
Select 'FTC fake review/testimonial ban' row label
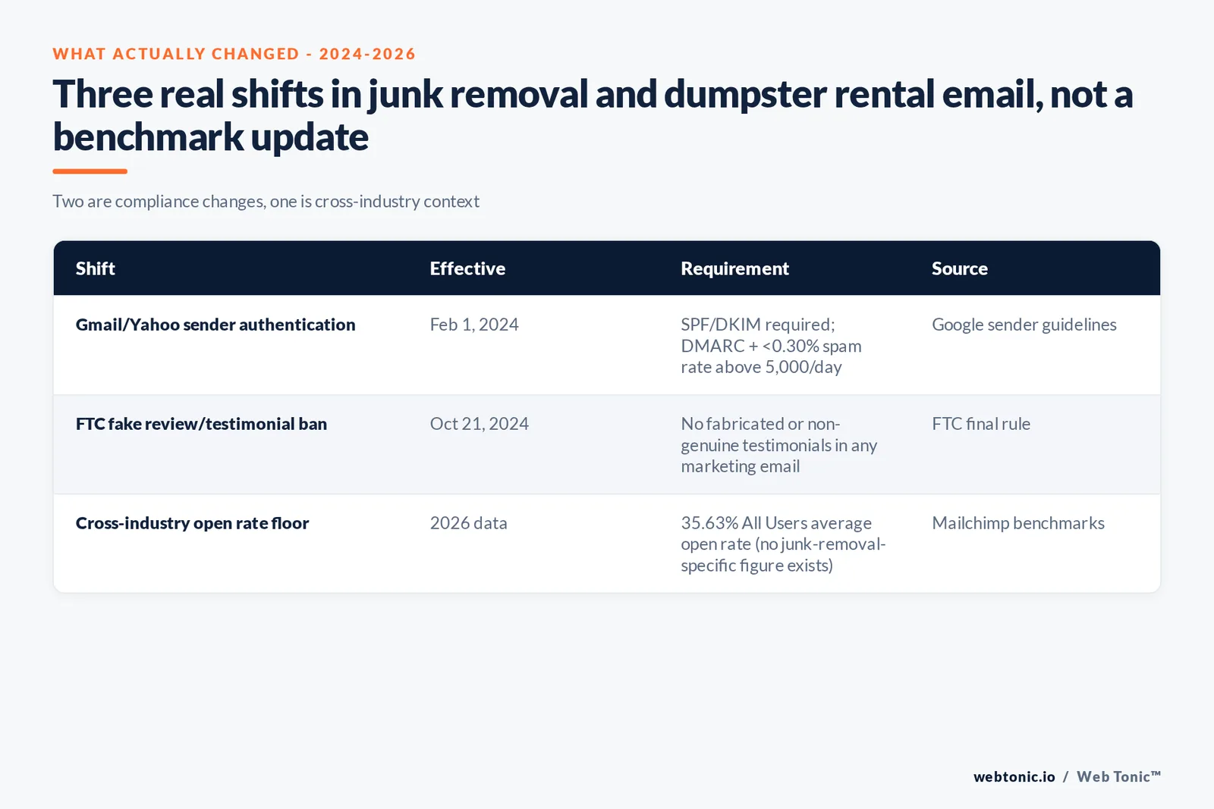(x=201, y=424)
